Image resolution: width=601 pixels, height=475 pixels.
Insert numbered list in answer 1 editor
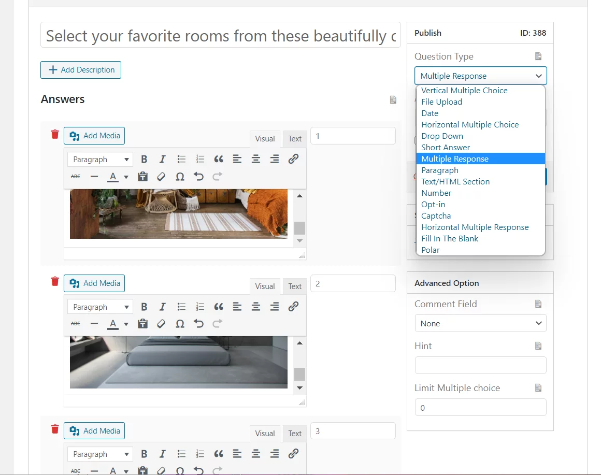[200, 159]
